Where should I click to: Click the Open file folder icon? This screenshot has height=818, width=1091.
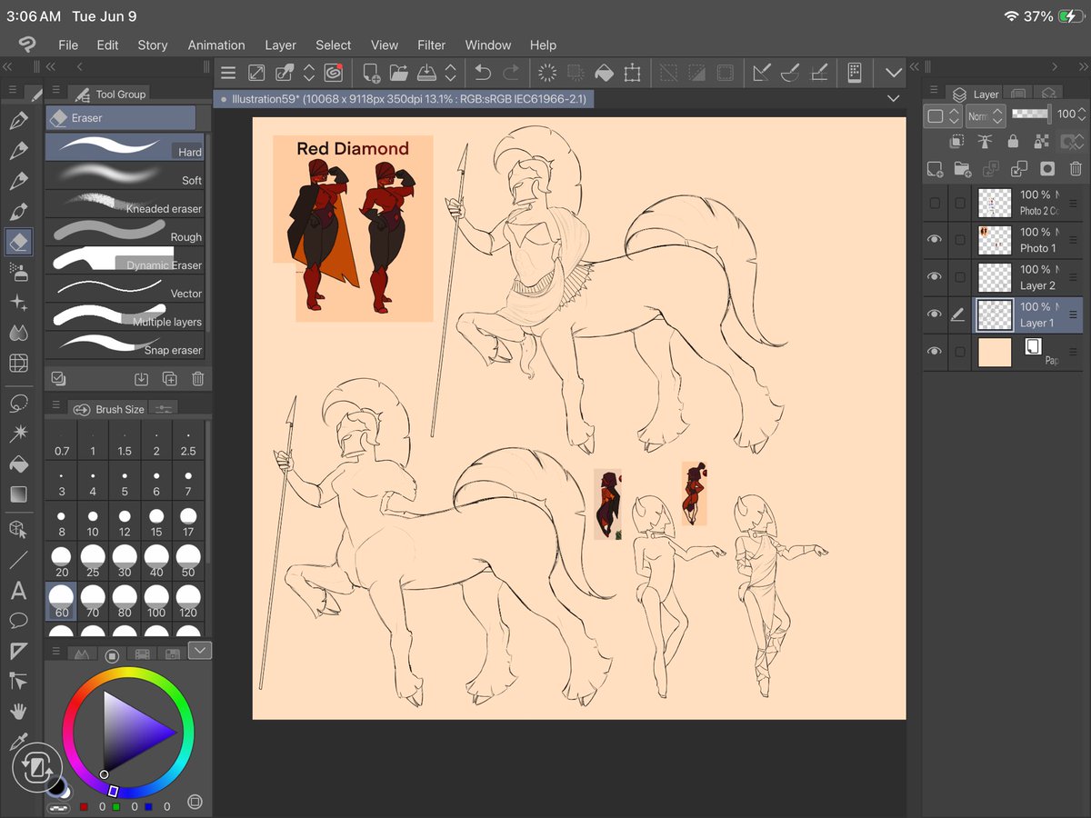tap(398, 73)
